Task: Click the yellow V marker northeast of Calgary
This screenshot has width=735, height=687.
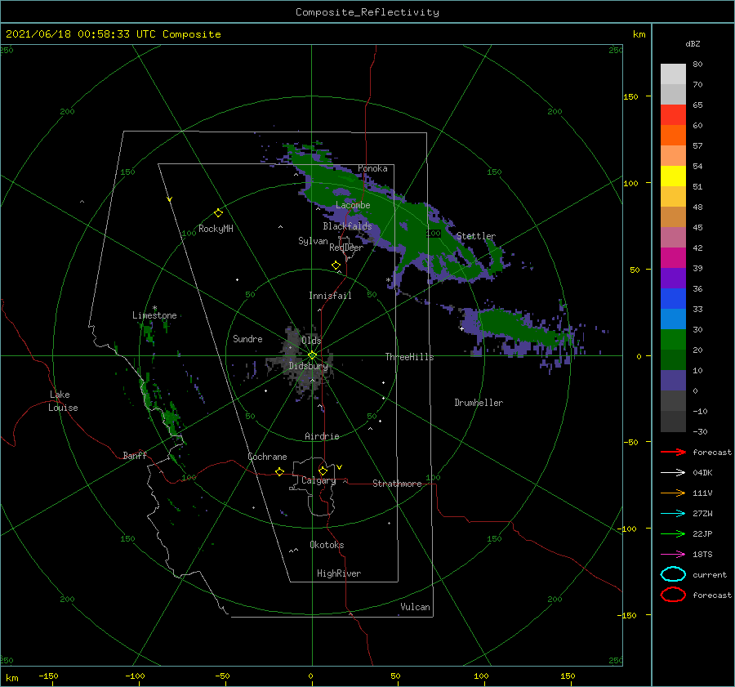Action: 339,467
